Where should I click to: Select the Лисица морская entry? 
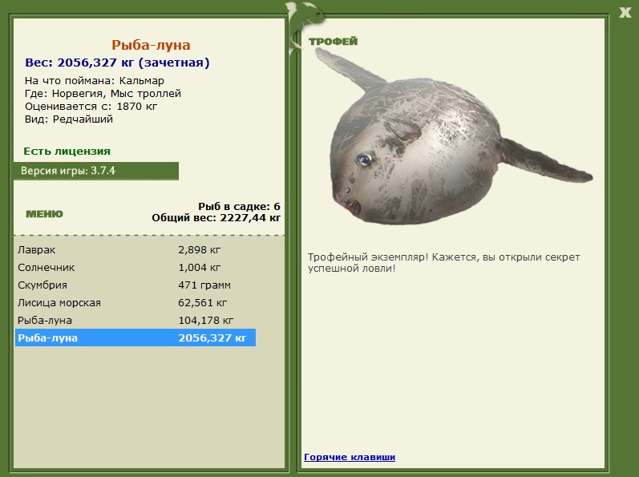click(x=135, y=303)
